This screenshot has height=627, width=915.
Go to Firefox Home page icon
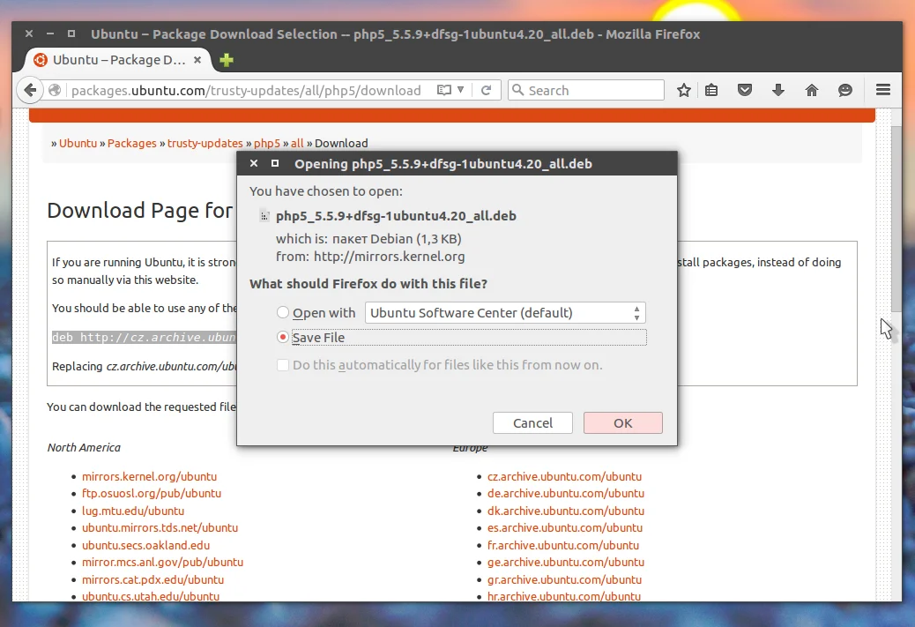(812, 90)
